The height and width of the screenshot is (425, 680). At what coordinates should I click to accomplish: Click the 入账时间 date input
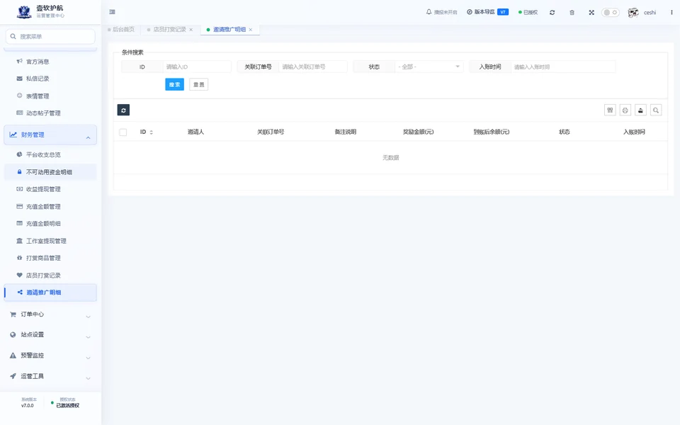coord(563,67)
